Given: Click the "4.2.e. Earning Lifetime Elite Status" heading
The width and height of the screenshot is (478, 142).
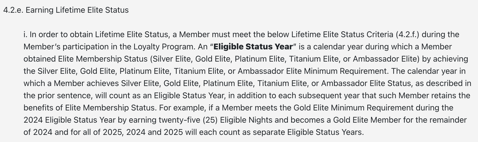Looking at the screenshot, I should click(66, 10).
